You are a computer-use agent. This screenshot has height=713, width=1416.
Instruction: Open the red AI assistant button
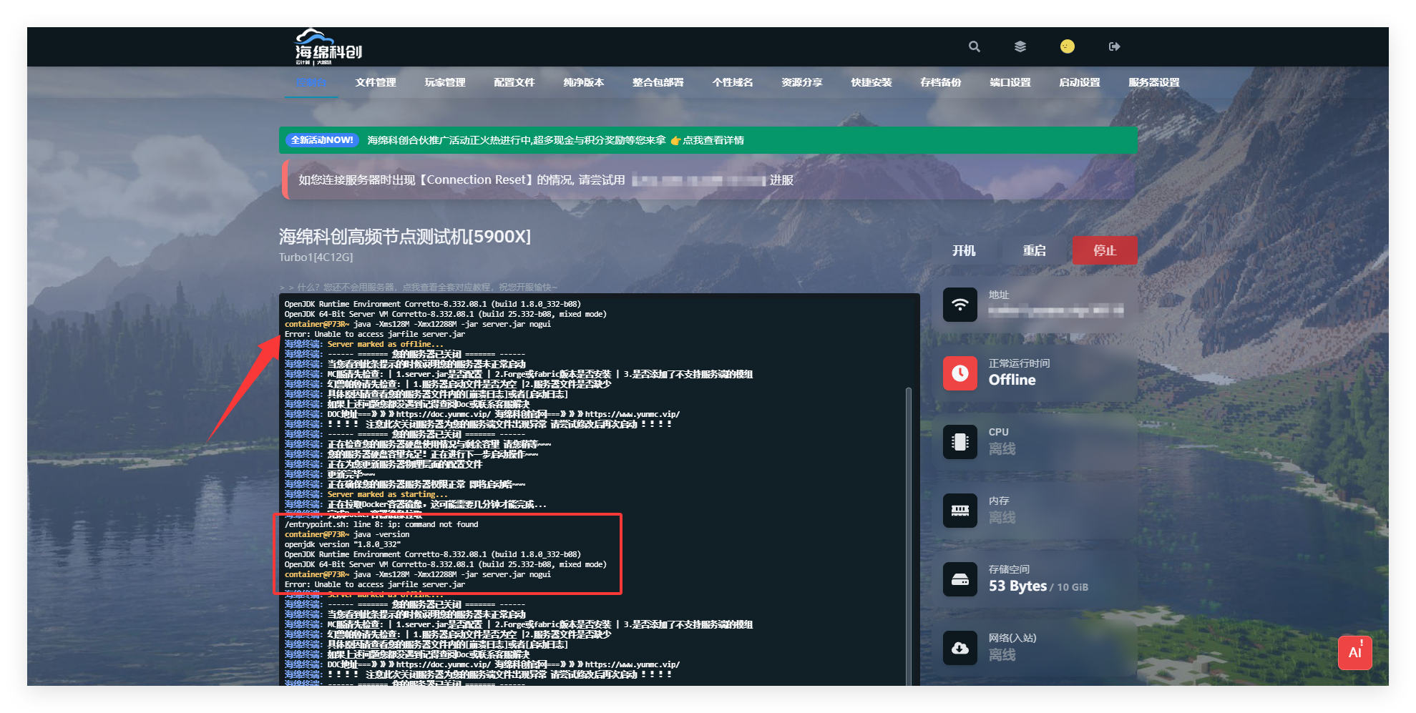click(1354, 652)
